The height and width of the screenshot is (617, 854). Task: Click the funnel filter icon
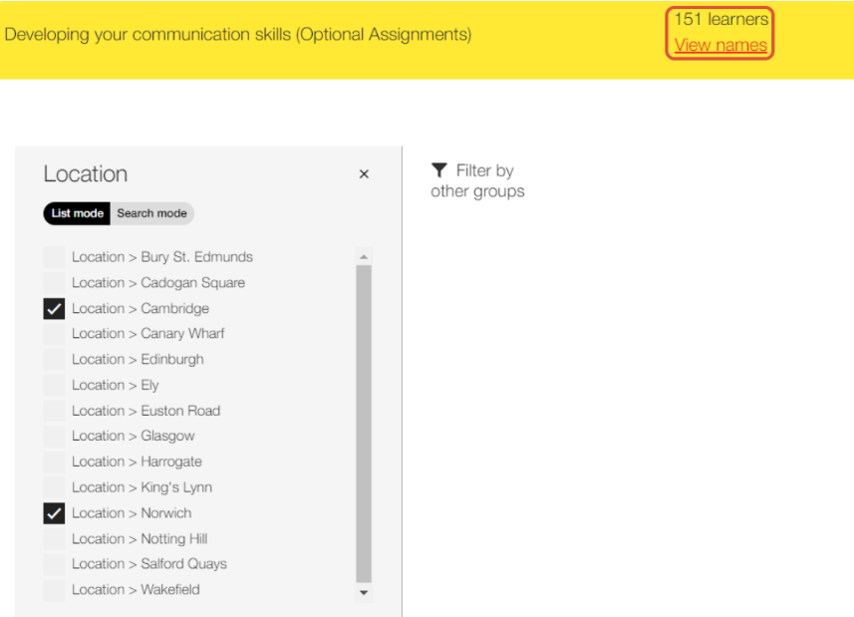click(x=439, y=170)
